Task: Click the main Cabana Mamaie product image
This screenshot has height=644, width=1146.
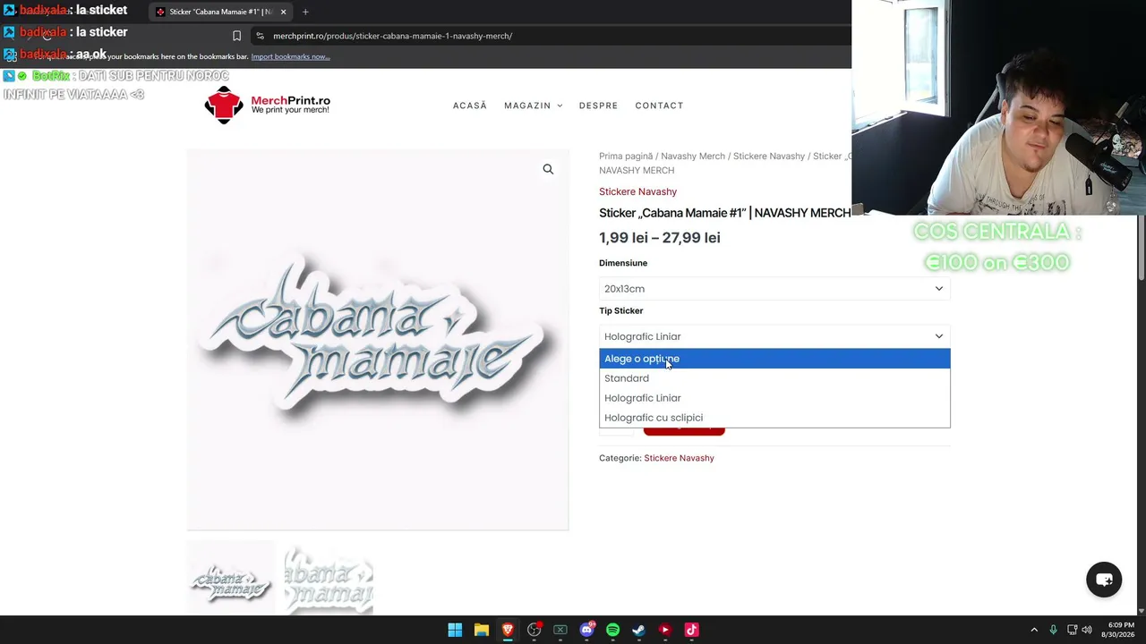Action: pyautogui.click(x=377, y=340)
